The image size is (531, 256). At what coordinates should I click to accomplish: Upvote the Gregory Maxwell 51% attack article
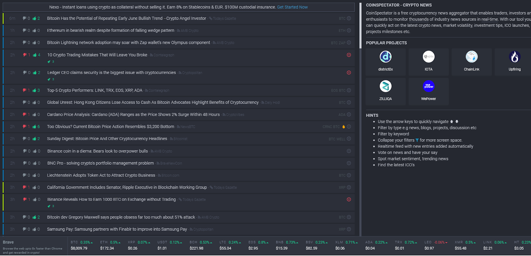[35, 217]
